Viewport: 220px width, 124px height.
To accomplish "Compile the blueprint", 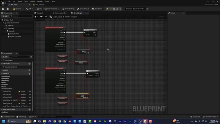I will click(x=17, y=9).
